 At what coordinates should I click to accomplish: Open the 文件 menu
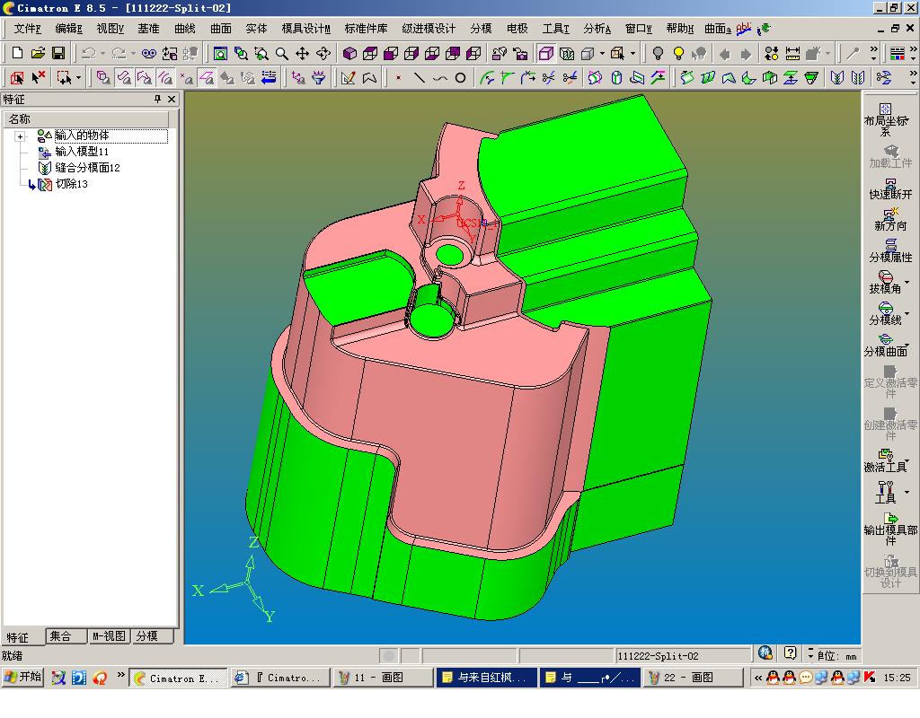click(27, 29)
